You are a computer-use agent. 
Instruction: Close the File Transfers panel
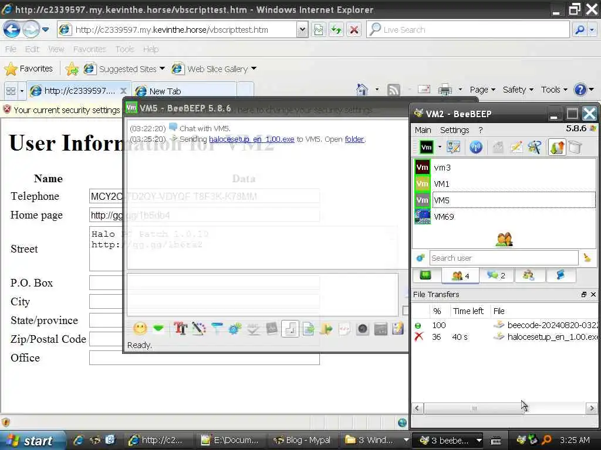[593, 294]
